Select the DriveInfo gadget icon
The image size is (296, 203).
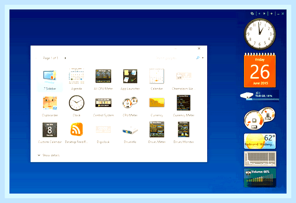[x=130, y=131]
